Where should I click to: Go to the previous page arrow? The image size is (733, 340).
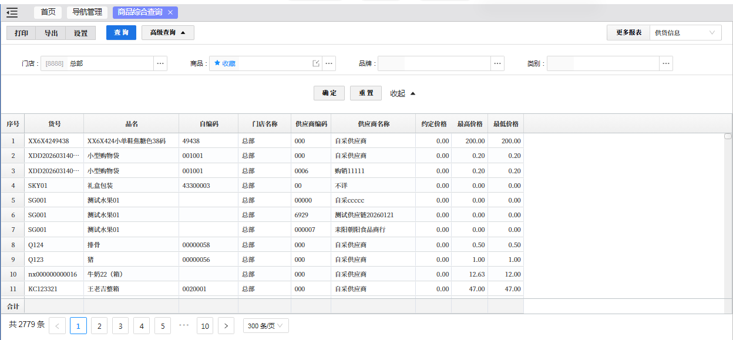[57, 326]
